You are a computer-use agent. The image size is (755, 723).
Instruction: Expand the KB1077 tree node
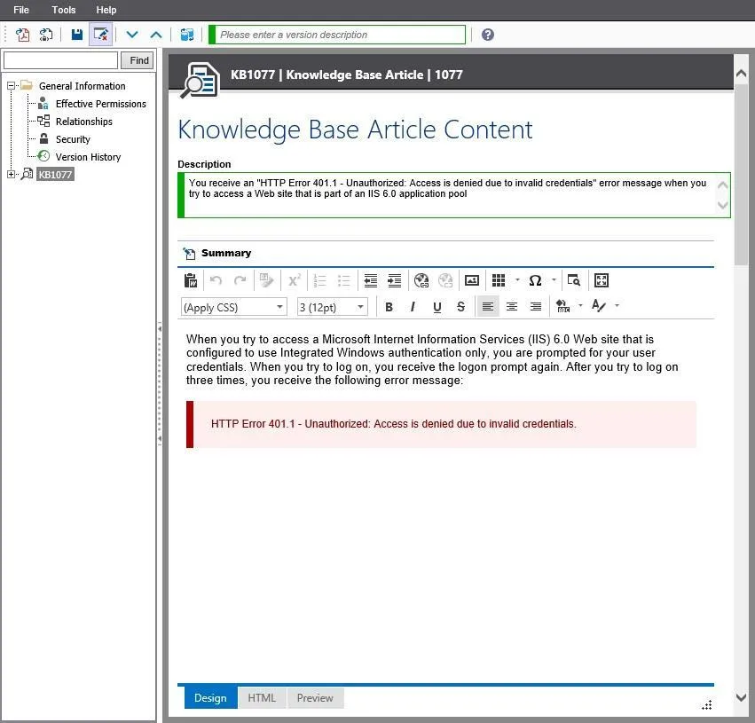[11, 174]
